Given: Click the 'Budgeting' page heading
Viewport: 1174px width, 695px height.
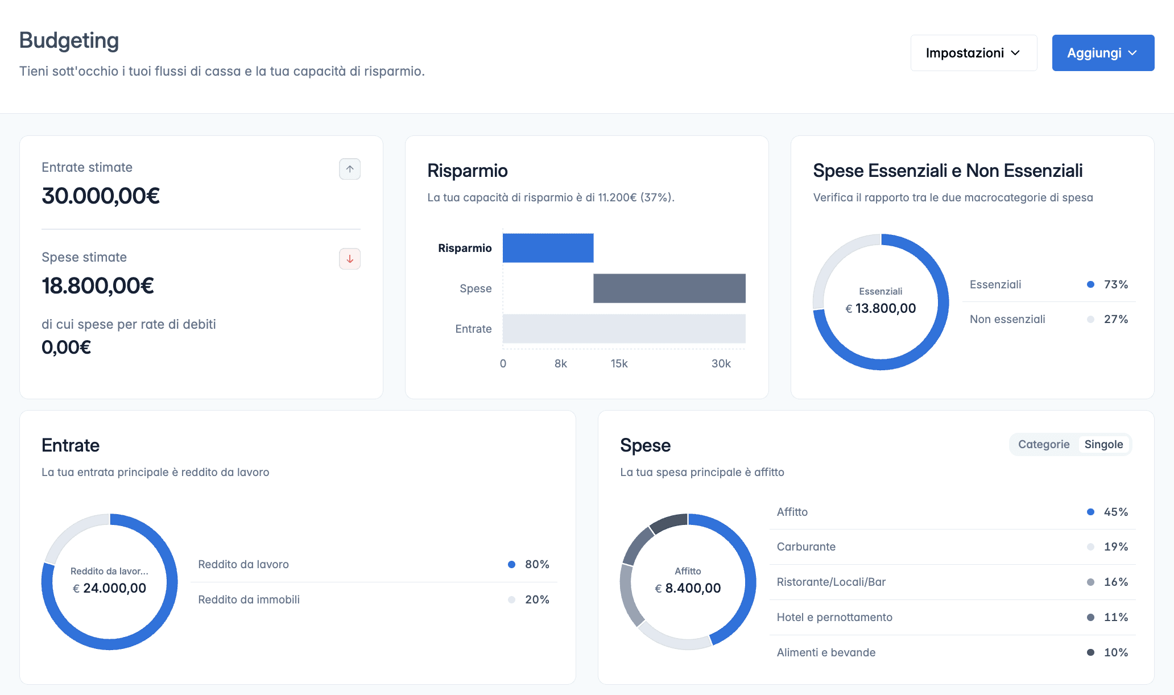Looking at the screenshot, I should (x=69, y=40).
